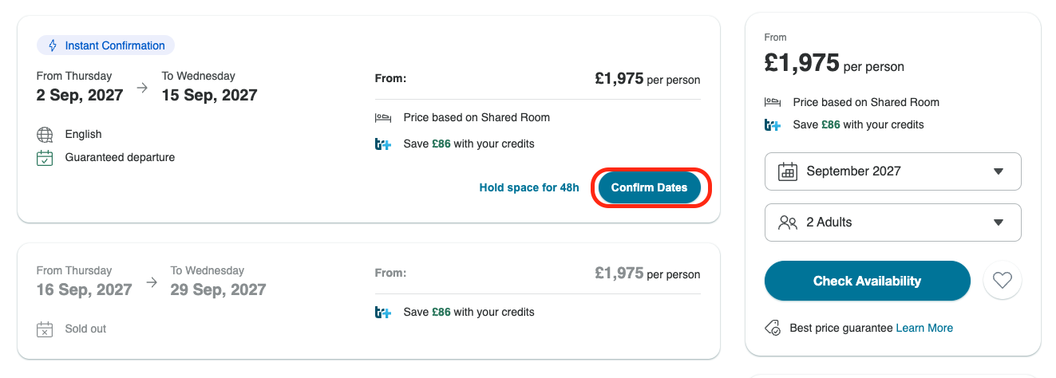Click the two-people icon in Adults selector
The height and width of the screenshot is (378, 1056).
[x=787, y=222]
